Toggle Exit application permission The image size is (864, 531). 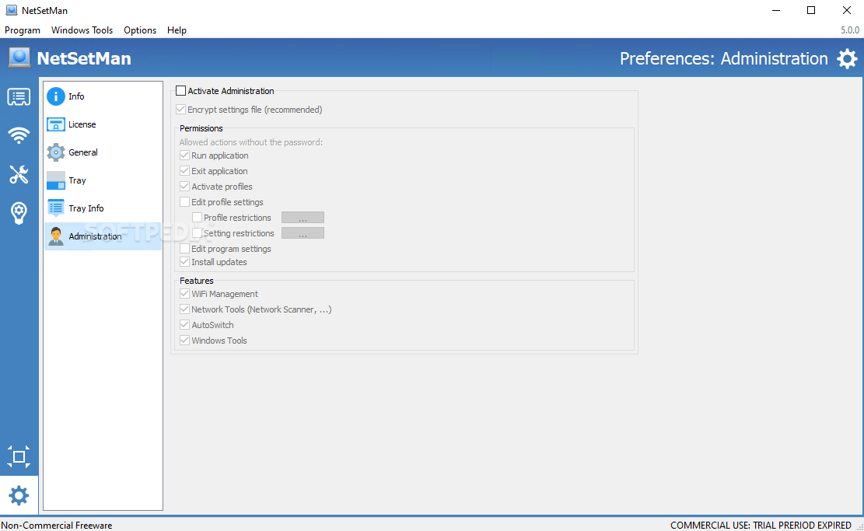click(x=184, y=171)
